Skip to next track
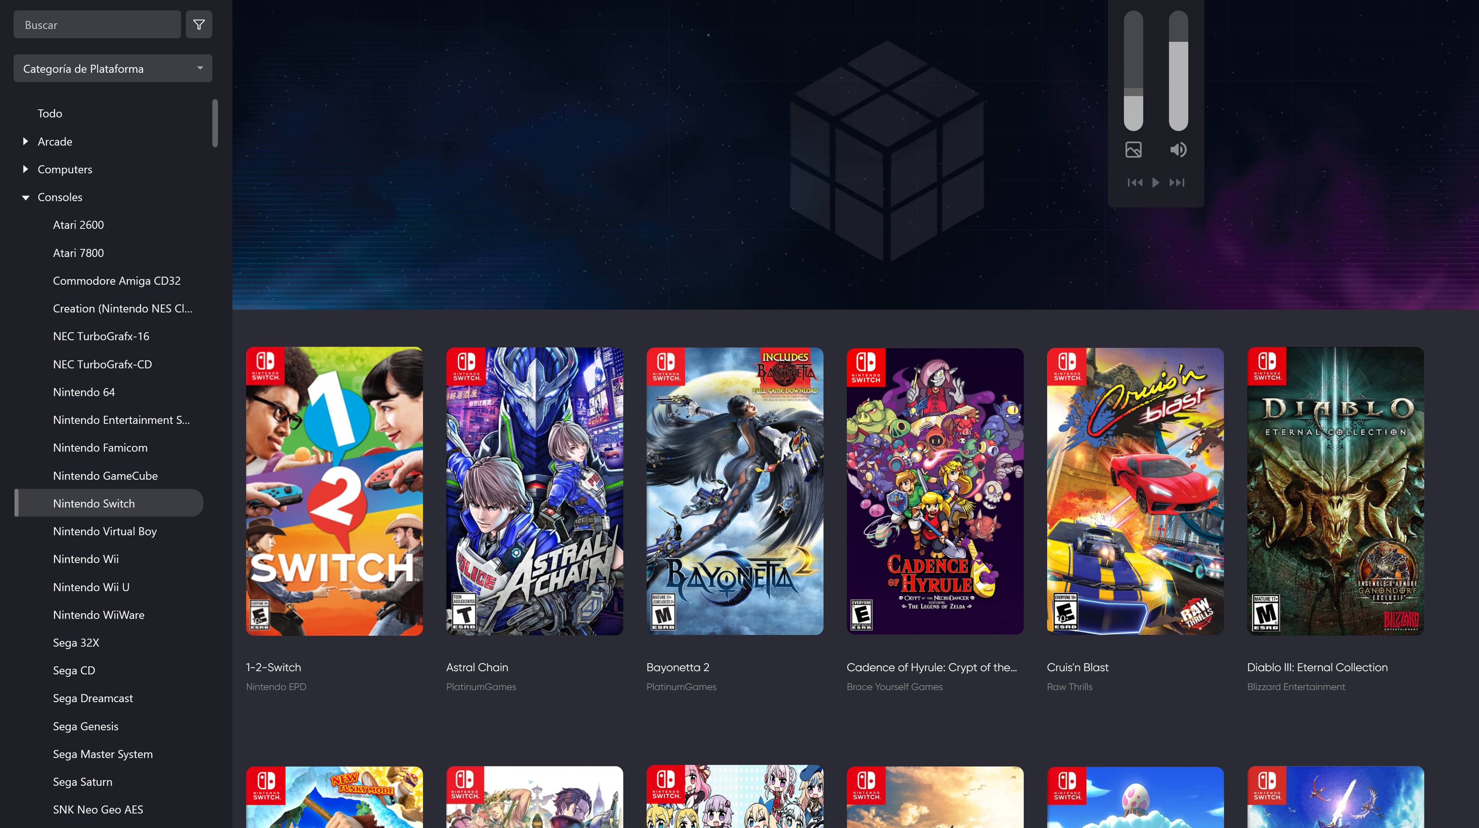 pos(1177,183)
